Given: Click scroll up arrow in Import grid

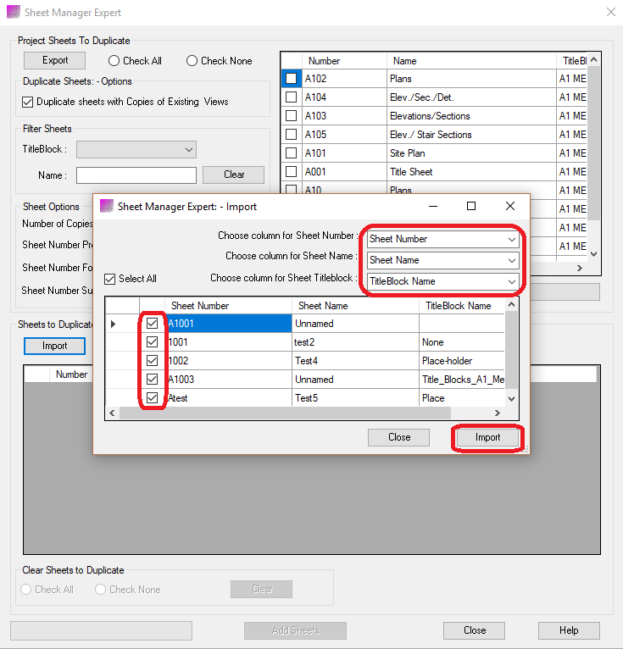Looking at the screenshot, I should [512, 305].
